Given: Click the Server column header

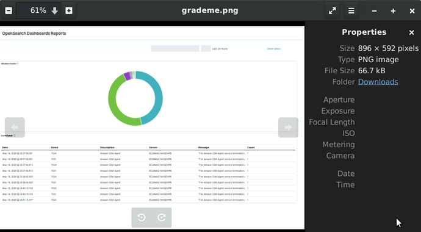Looking at the screenshot, I should (153, 147).
